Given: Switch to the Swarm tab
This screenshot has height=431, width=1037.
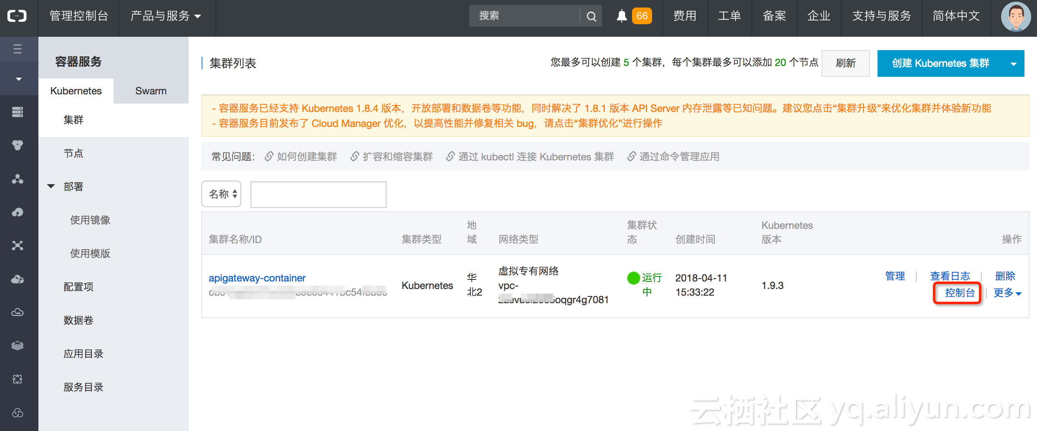Looking at the screenshot, I should coord(151,91).
